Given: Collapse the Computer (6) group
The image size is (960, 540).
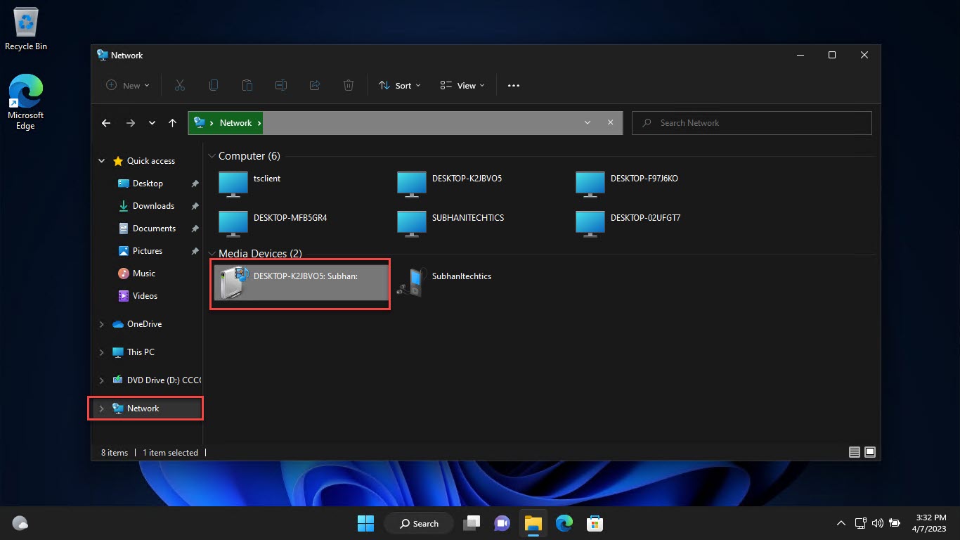Looking at the screenshot, I should tap(212, 155).
